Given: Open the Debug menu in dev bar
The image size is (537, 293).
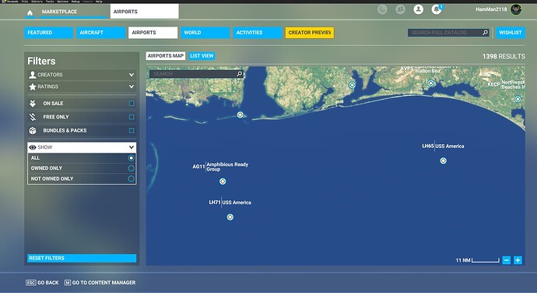Looking at the screenshot, I should (x=75, y=2).
